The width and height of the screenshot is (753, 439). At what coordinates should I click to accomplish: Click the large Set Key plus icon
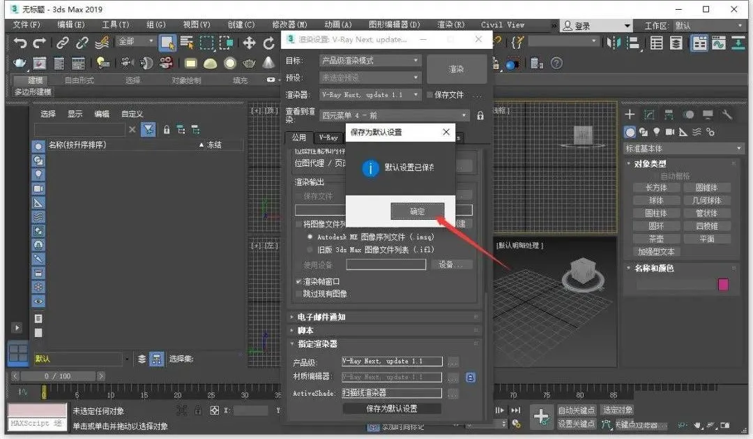pos(542,417)
